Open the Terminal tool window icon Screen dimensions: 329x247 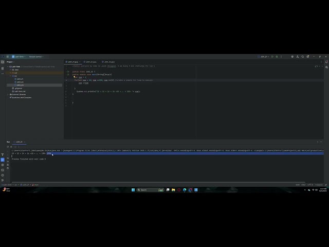pyautogui.click(x=3, y=170)
